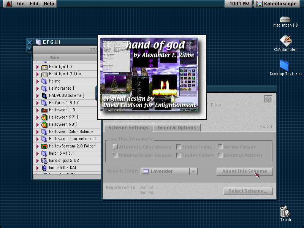The image size is (304, 228).
Task: Expand the Hairbrained ƒ folder triangle
Action: click(37, 89)
